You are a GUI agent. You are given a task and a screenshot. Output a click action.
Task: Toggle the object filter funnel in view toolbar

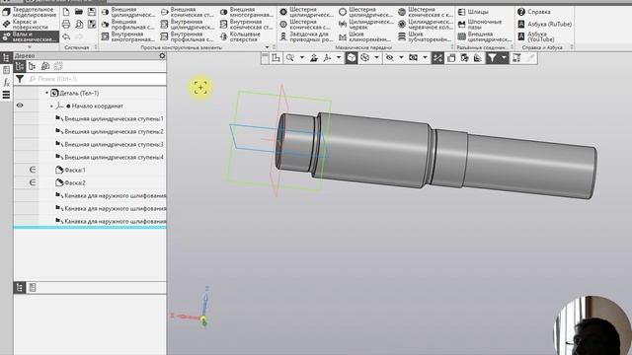pyautogui.click(x=492, y=58)
